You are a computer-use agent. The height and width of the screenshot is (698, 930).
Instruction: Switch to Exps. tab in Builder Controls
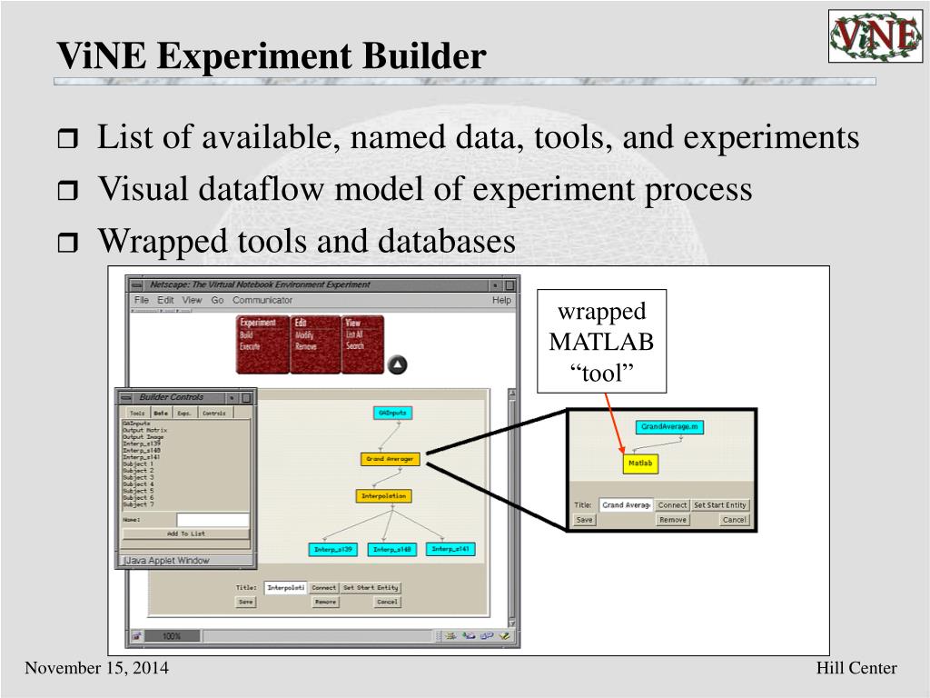[x=184, y=414]
